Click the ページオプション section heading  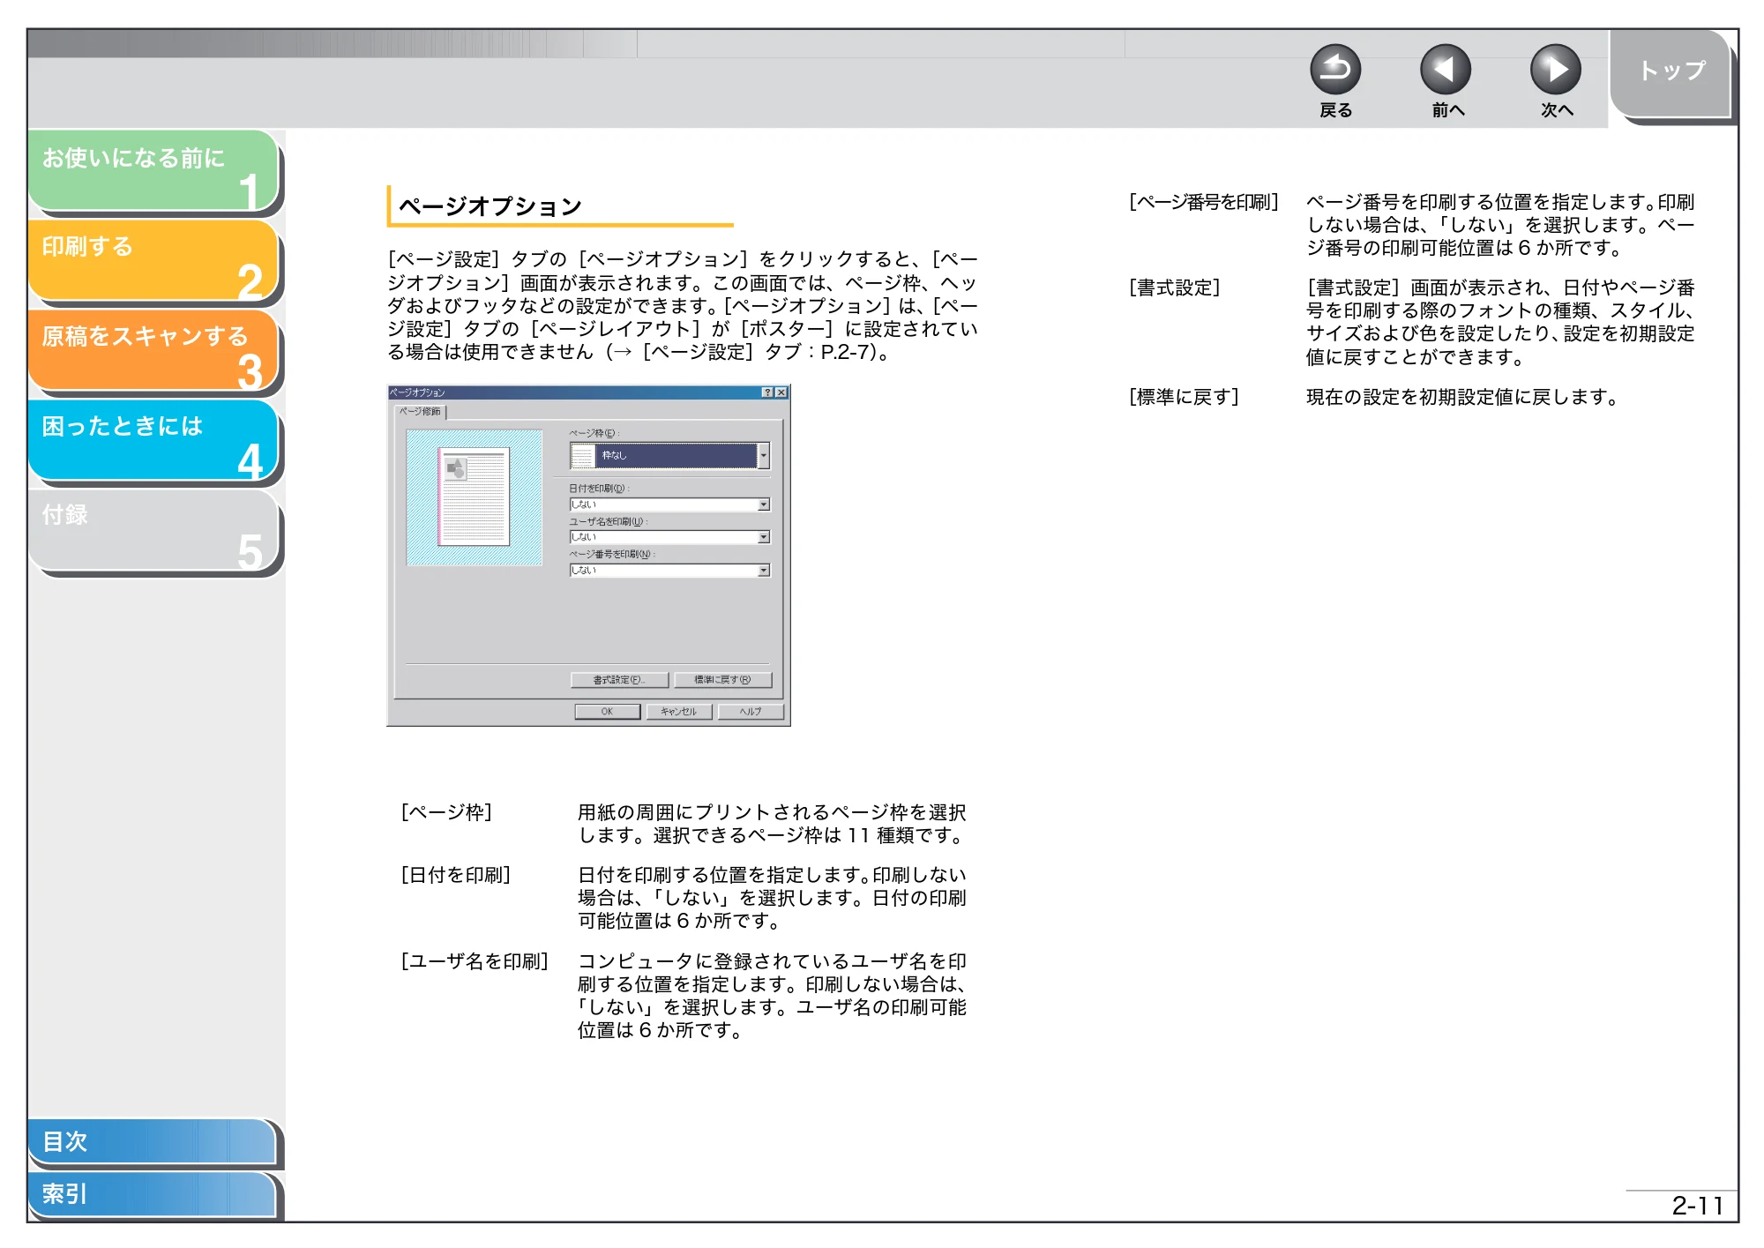coord(490,206)
